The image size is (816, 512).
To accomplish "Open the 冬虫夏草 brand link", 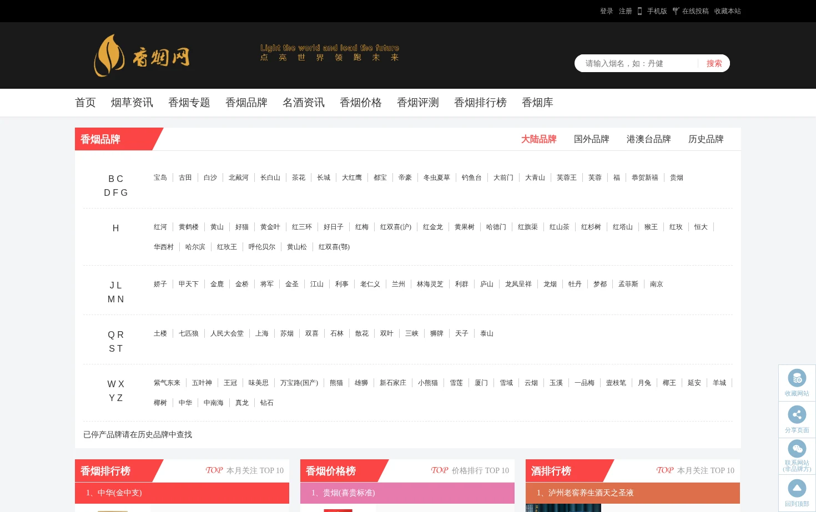I will pos(437,178).
